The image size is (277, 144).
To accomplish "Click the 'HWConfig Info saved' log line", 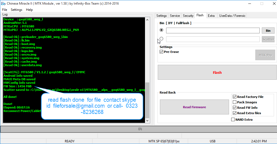I will 19,83.
